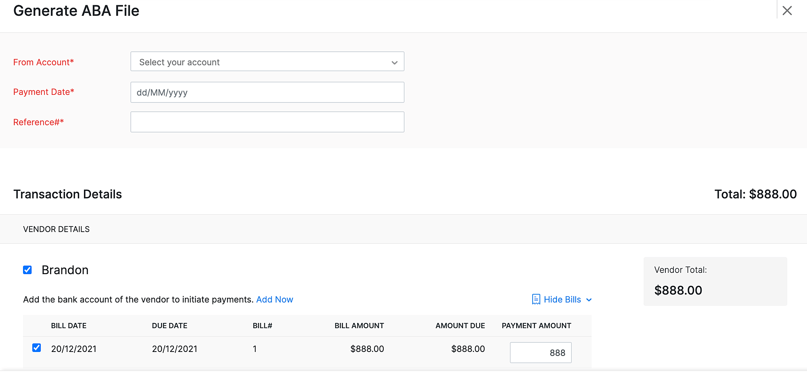This screenshot has width=807, height=375.
Task: Select the BILL# column header
Action: (x=262, y=326)
